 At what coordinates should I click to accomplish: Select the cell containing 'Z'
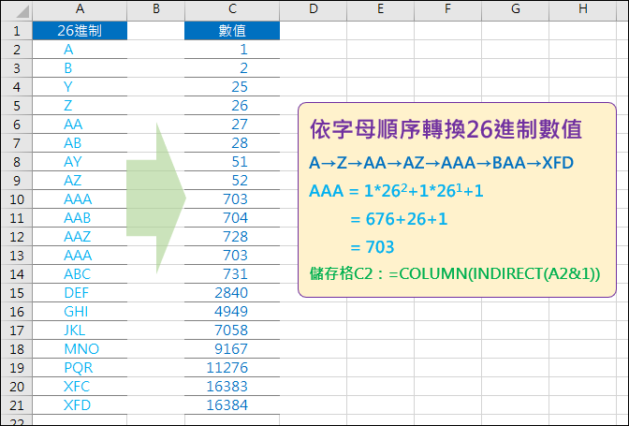tap(80, 106)
